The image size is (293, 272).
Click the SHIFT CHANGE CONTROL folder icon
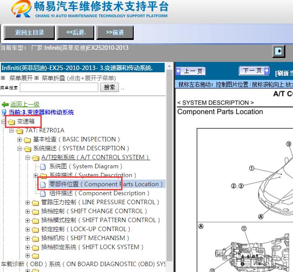(35, 211)
